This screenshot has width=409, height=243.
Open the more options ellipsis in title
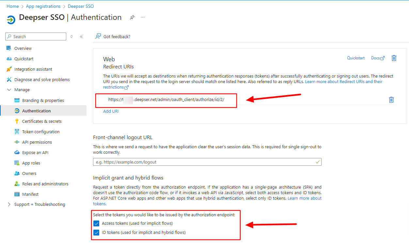coord(143,17)
